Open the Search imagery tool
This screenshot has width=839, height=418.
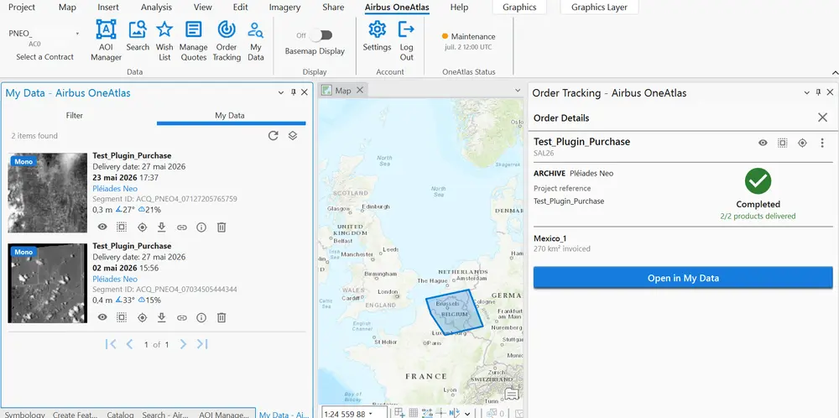138,36
